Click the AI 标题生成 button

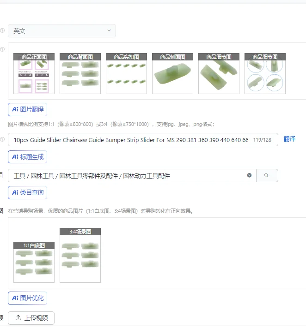click(27, 157)
